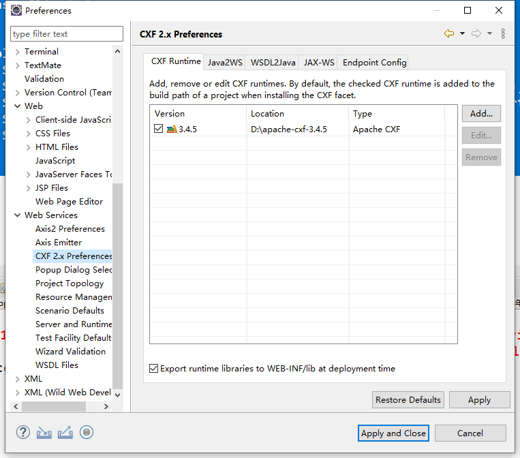
Task: Expand the Client-side JavaScript node
Action: pos(28,120)
